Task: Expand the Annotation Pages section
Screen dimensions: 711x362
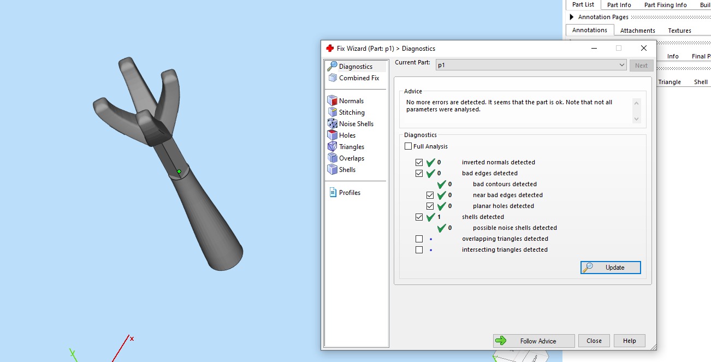Action: (x=572, y=17)
